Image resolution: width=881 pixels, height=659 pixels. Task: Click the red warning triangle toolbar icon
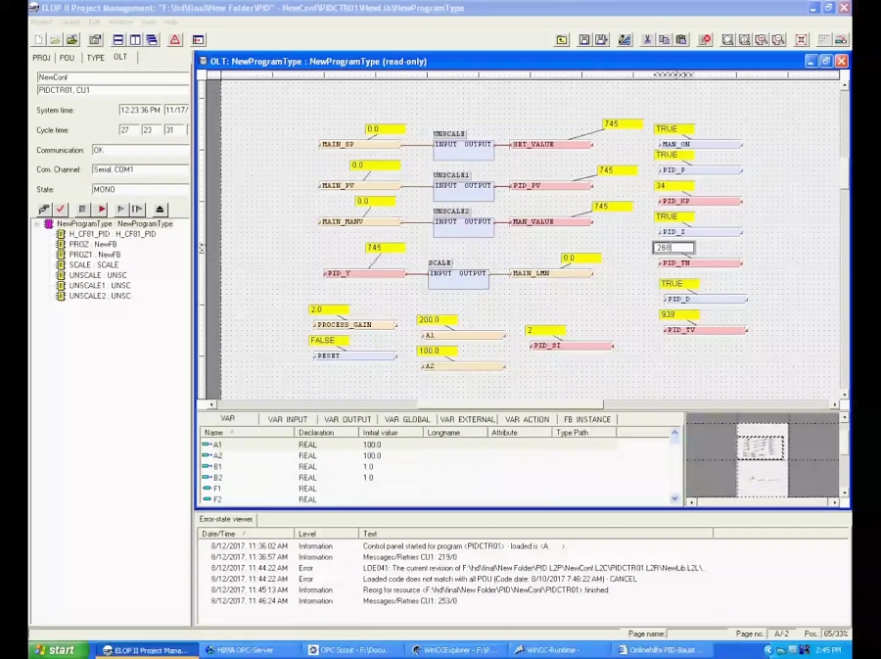[175, 40]
